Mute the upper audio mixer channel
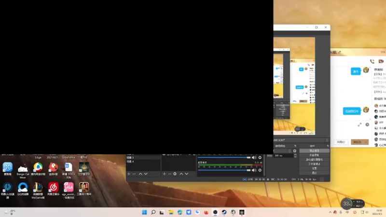386x217 pixels. coord(254,158)
